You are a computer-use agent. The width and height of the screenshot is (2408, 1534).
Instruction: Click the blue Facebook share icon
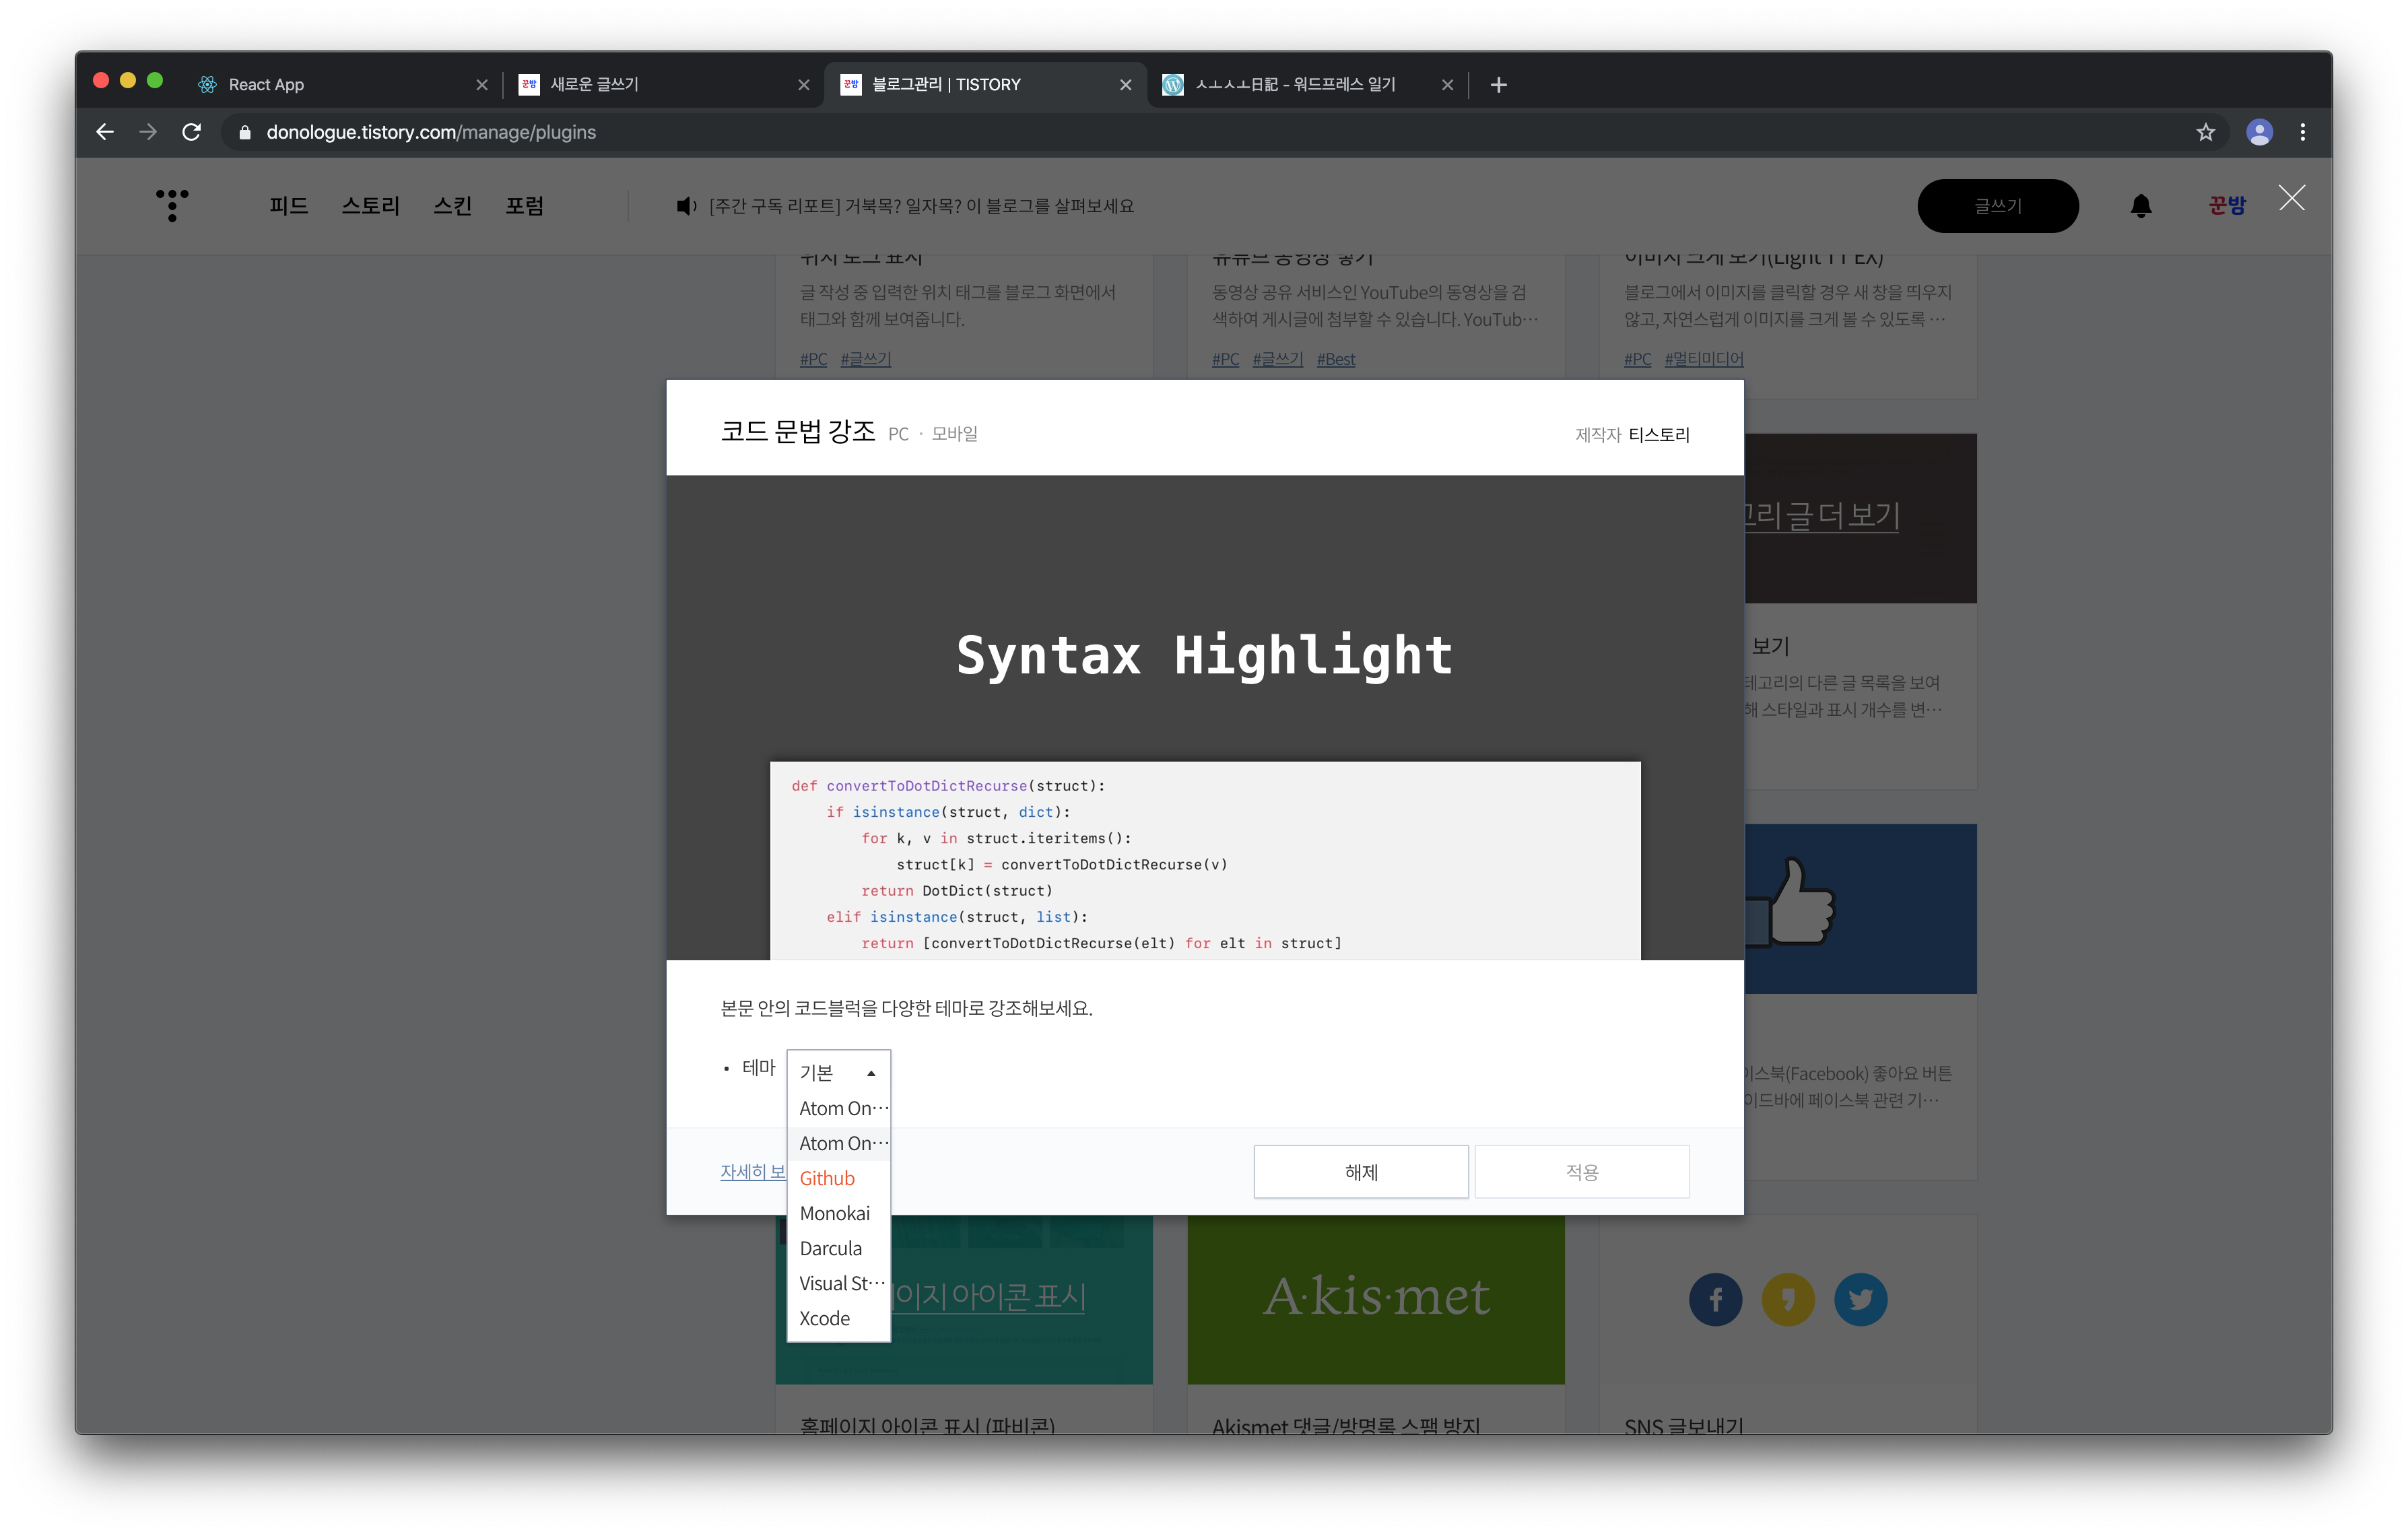click(1715, 1299)
